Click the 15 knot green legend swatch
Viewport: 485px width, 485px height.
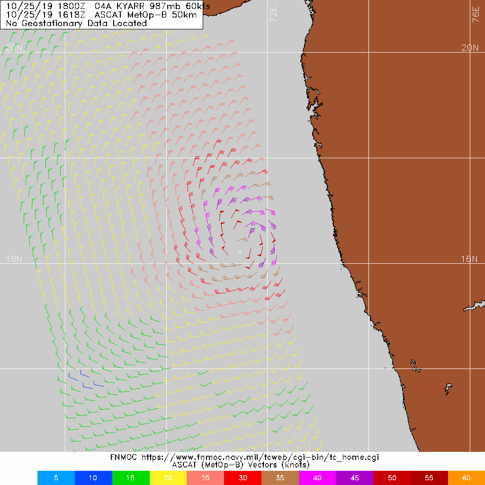pos(131,477)
